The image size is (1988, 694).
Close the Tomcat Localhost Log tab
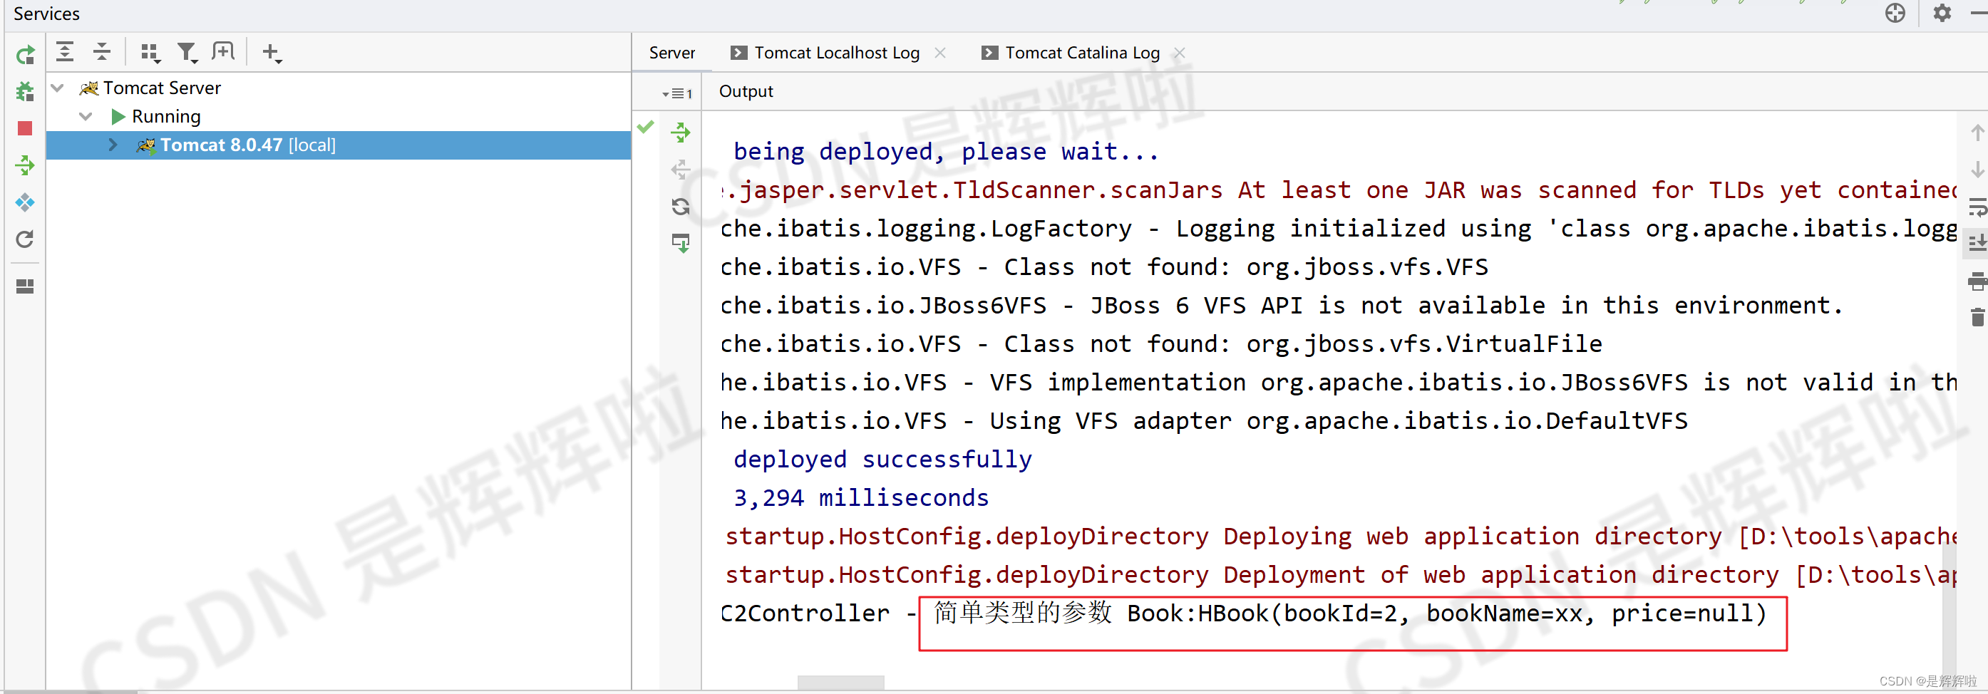941,53
